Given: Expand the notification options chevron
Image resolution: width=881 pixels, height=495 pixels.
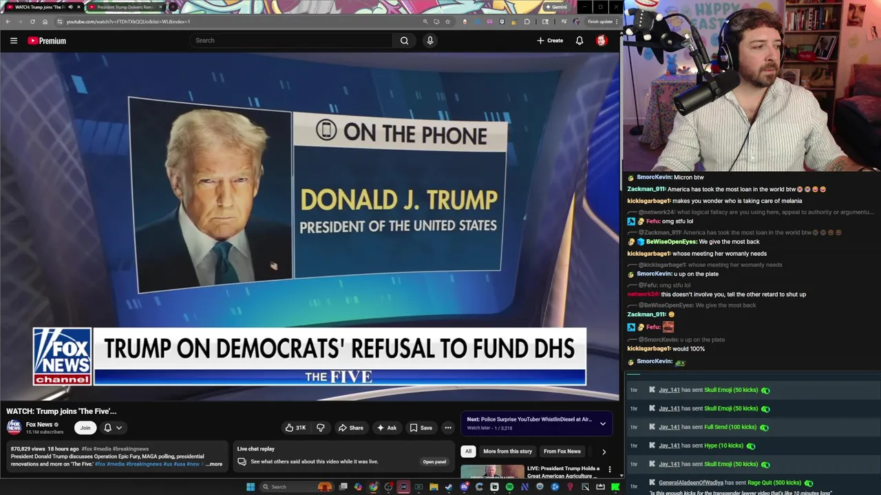Looking at the screenshot, I should 118,428.
